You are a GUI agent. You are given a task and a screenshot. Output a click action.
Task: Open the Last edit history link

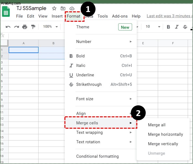(x=170, y=16)
